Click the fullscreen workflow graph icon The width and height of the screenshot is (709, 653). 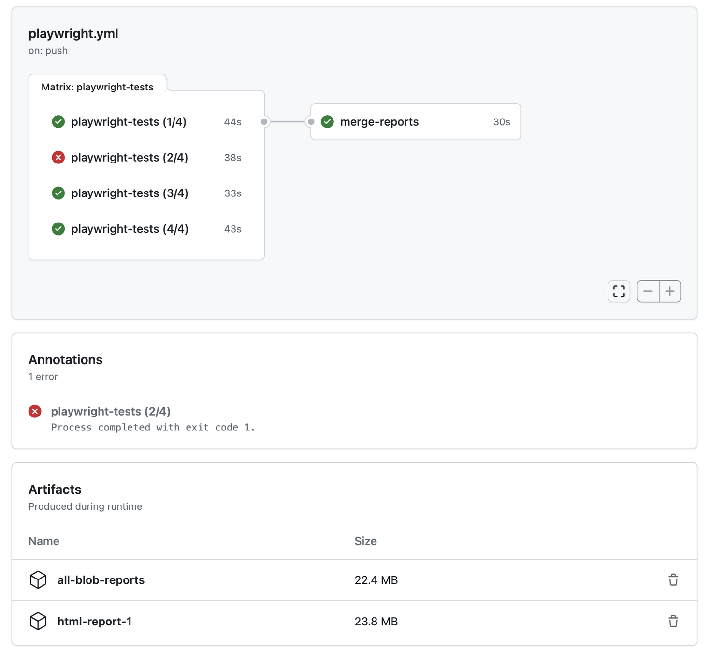pyautogui.click(x=619, y=291)
